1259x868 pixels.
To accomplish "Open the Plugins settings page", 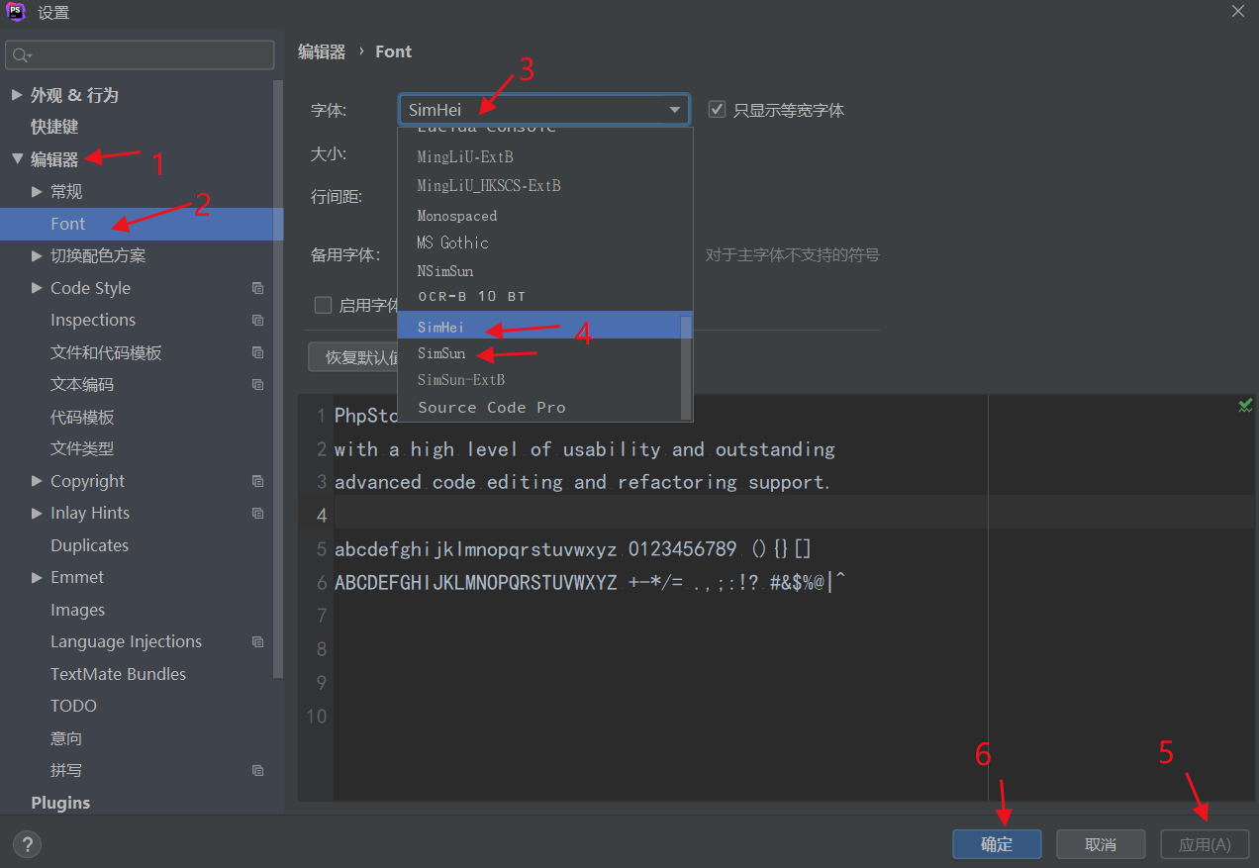I will [x=60, y=803].
